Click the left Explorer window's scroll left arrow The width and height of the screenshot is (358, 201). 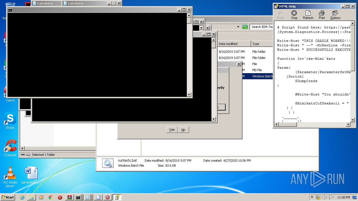23,149
